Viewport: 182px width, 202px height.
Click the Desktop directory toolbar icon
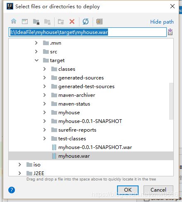point(25,22)
